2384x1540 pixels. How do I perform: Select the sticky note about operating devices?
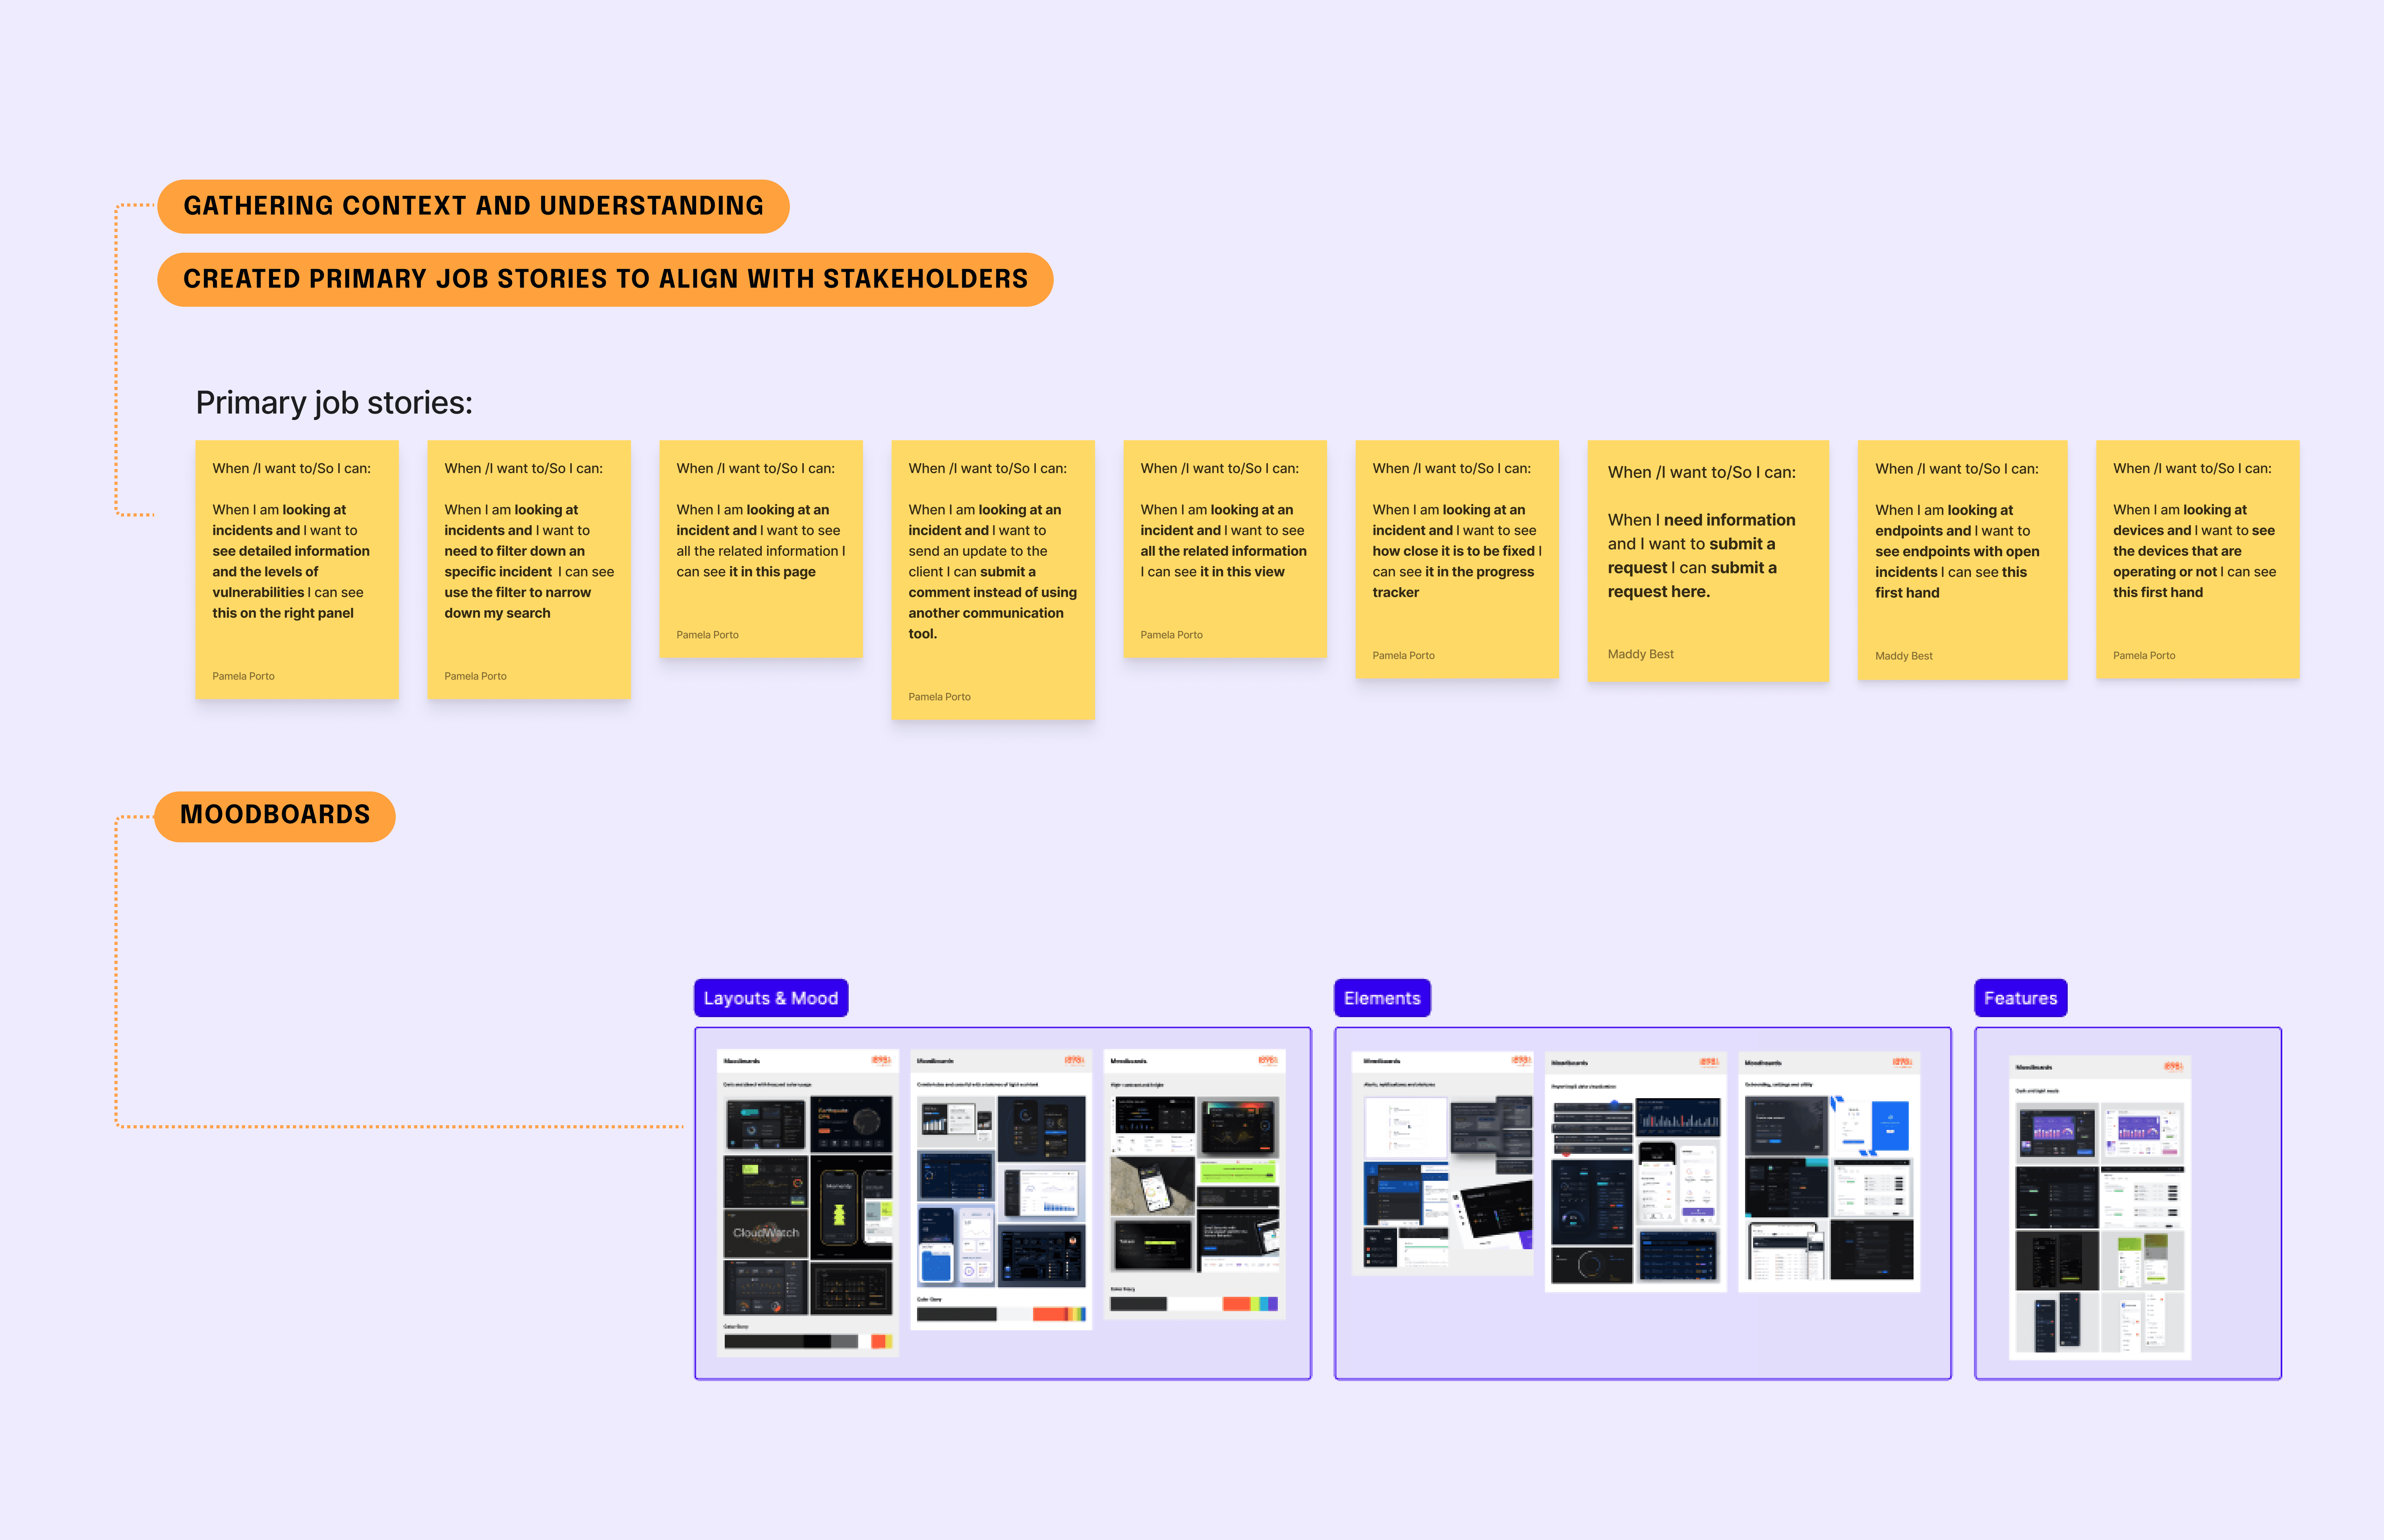(2197, 560)
